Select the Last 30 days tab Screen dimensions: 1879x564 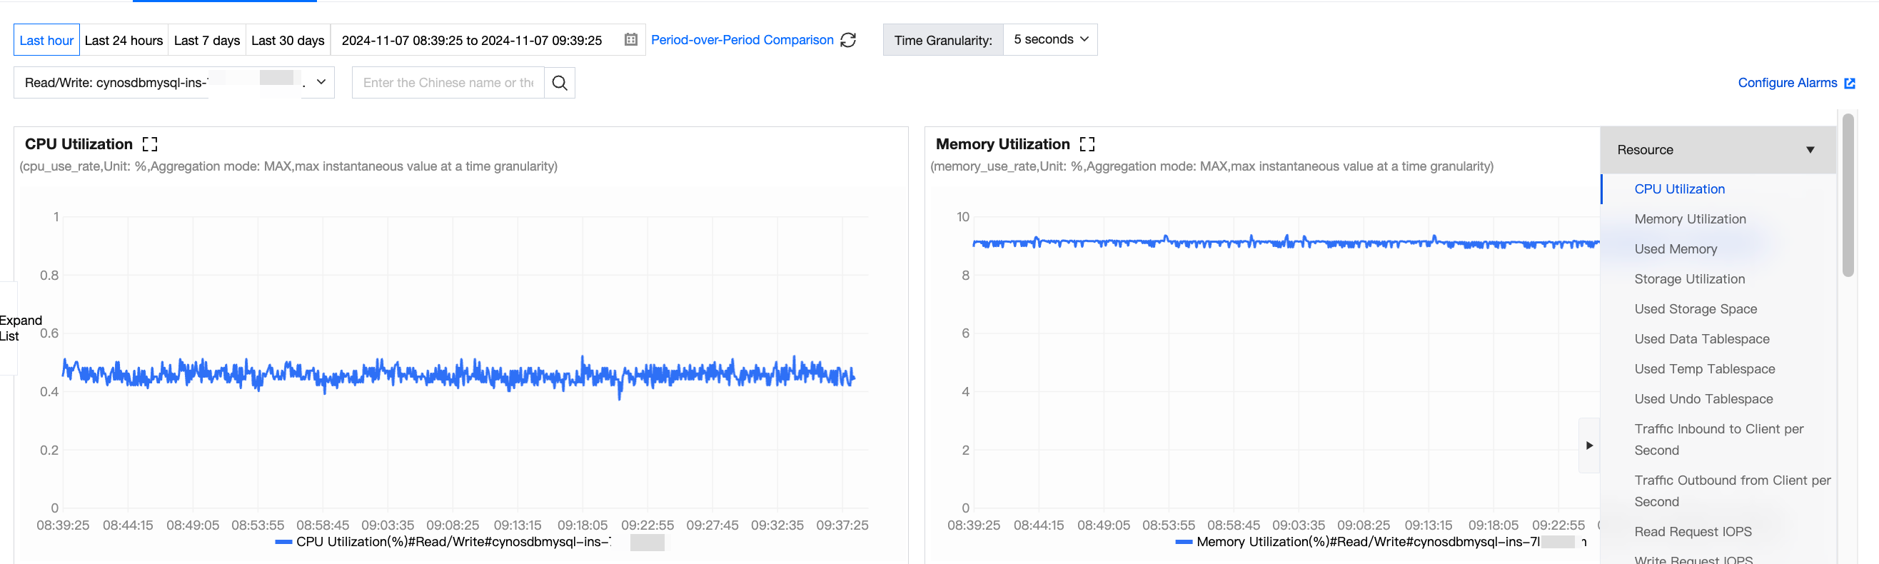pyautogui.click(x=288, y=40)
